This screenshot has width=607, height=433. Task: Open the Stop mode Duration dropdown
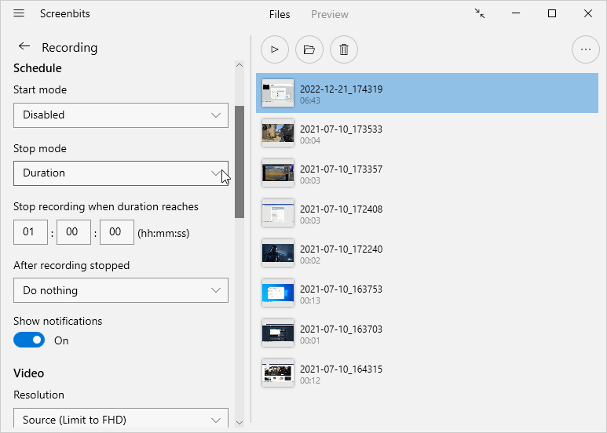click(x=121, y=173)
